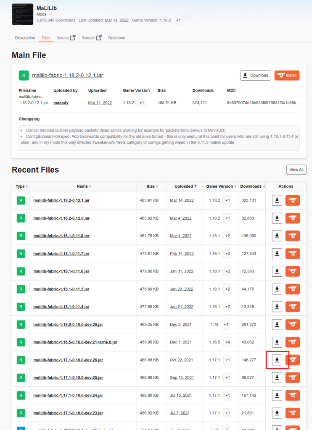Click the install icon for malilib-fabric-1.18.1-0.11.6.jar
This screenshot has width=312, height=430.
[292, 271]
